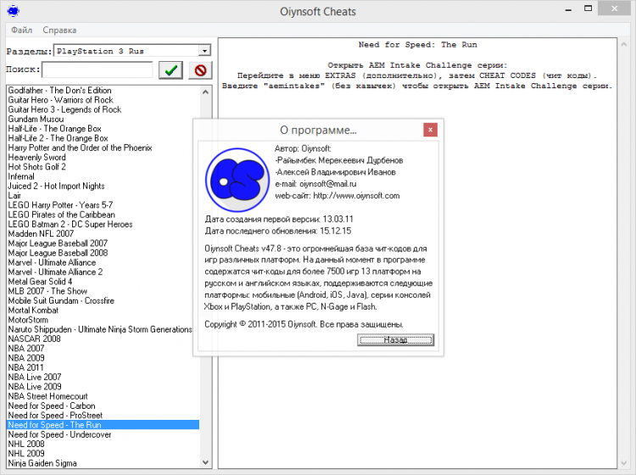Viewport: 636px width, 475px height.
Task: Open the Файл menu
Action: click(22, 30)
